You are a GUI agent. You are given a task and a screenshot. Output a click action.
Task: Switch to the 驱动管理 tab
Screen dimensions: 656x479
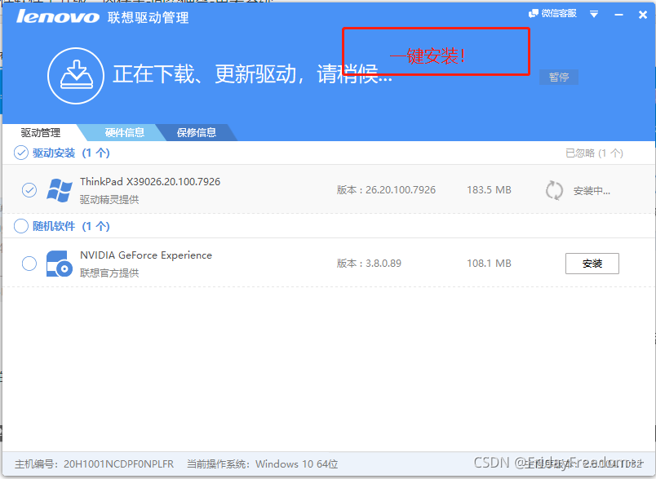41,133
